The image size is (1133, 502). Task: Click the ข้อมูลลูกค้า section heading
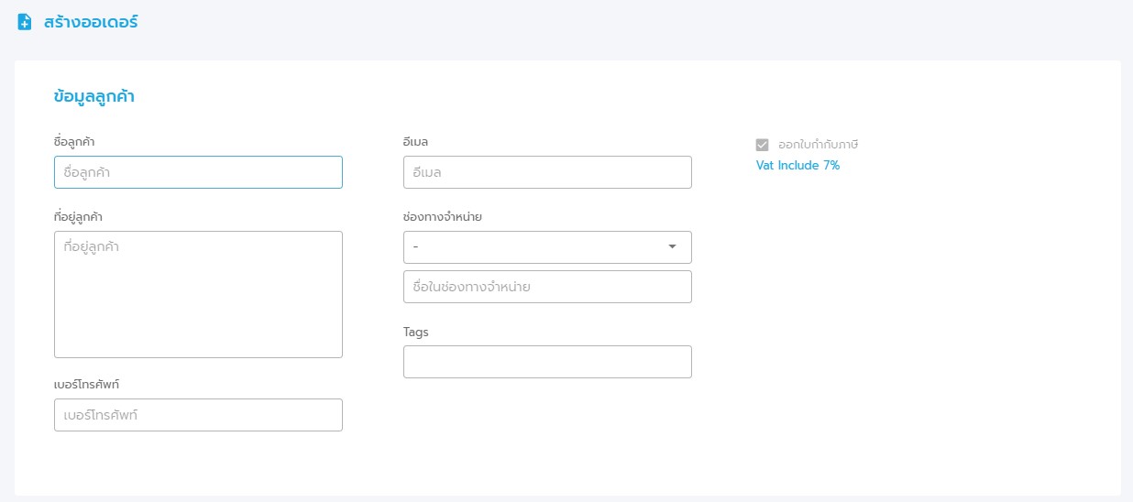tap(94, 96)
